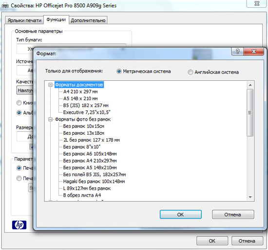Click the help question mark button

pyautogui.click(x=237, y=52)
